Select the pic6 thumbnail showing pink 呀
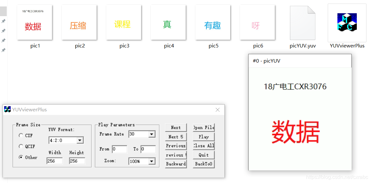The width and height of the screenshot is (371, 183). (257, 22)
